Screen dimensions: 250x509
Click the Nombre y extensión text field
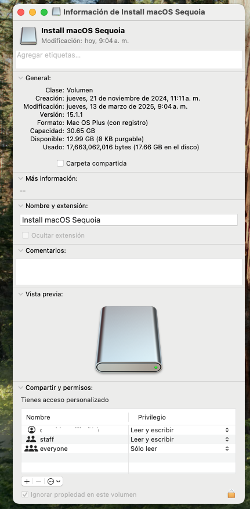(x=129, y=220)
